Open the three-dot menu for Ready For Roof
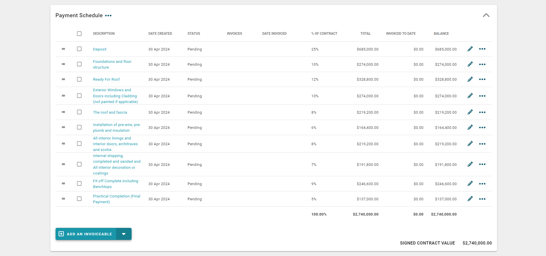The height and width of the screenshot is (256, 546). (482, 79)
